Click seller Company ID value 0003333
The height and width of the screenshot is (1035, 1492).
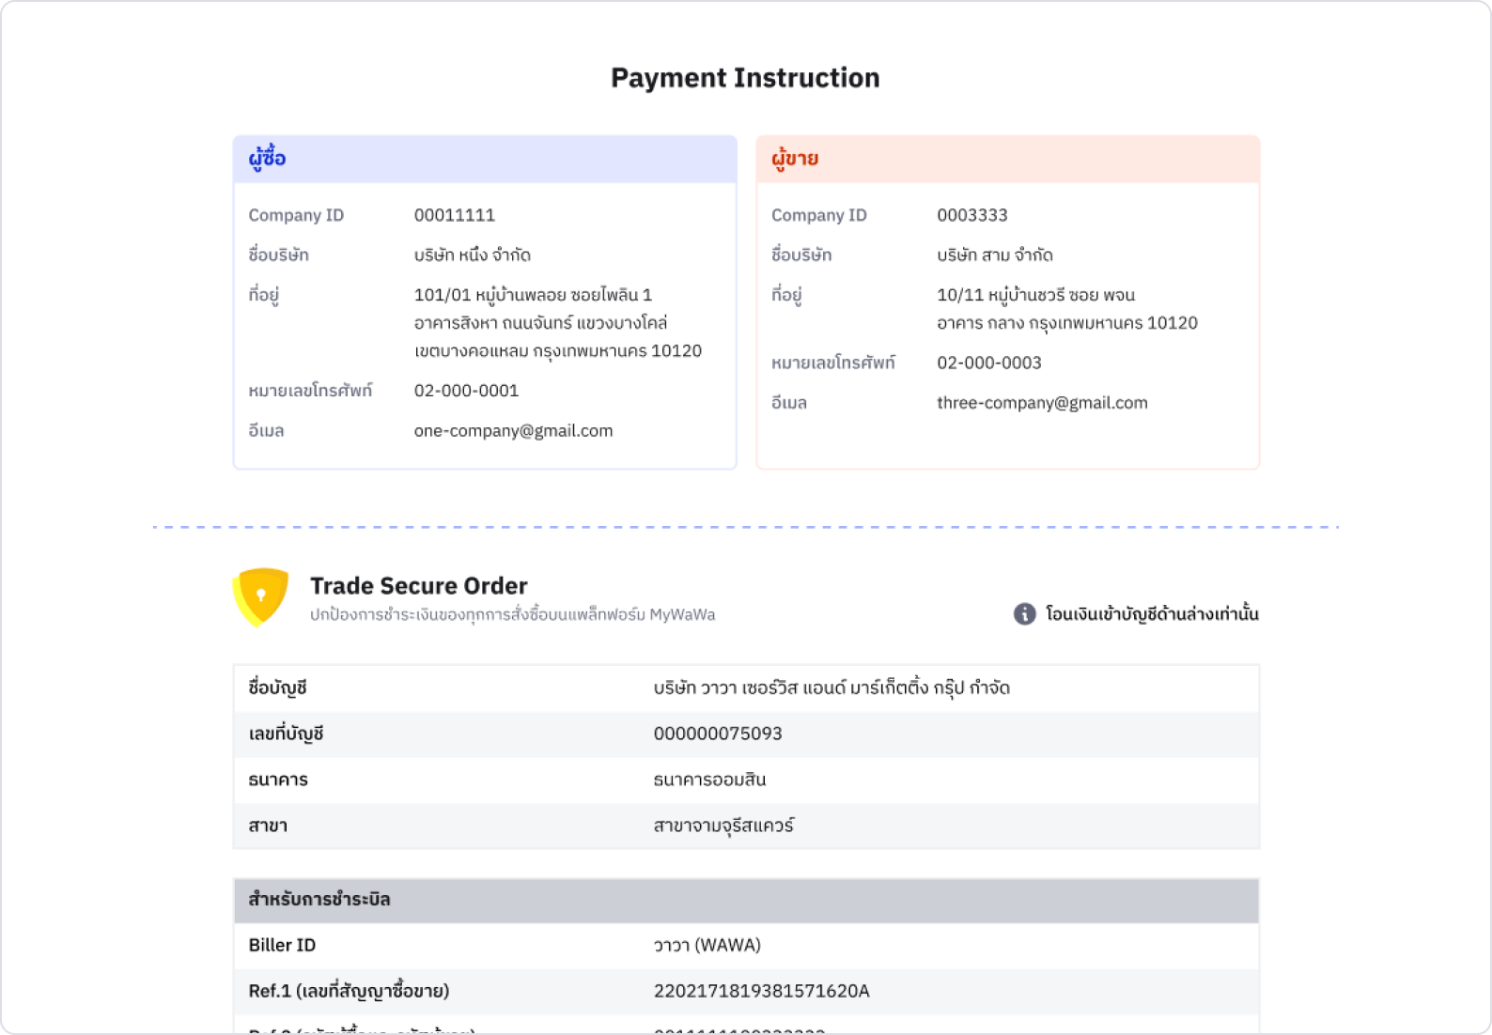coord(971,215)
